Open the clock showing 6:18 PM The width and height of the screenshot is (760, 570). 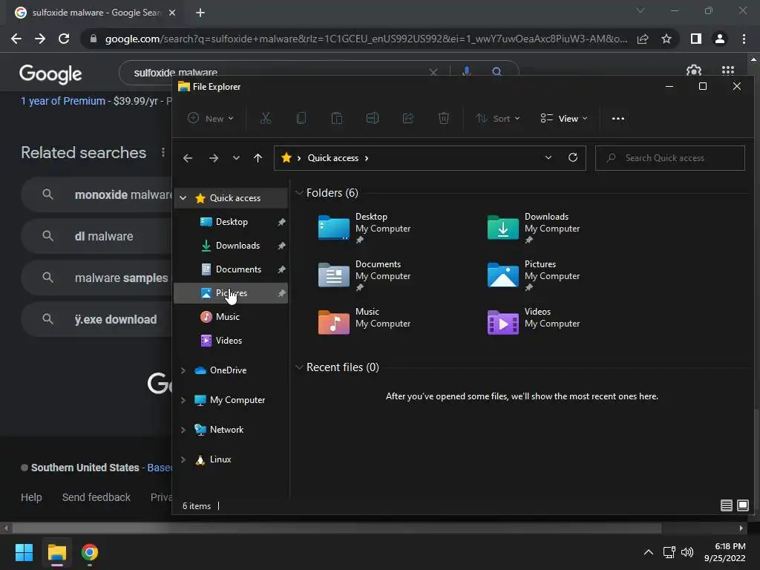[724, 552]
